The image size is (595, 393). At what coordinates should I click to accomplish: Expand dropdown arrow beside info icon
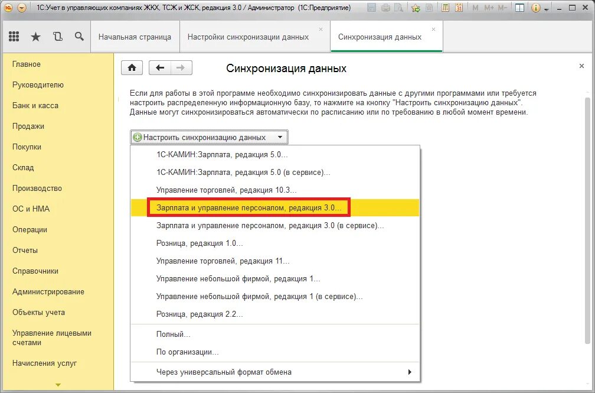pos(547,9)
